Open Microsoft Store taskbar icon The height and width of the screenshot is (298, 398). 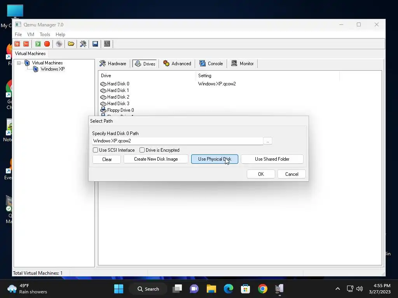coord(246,289)
